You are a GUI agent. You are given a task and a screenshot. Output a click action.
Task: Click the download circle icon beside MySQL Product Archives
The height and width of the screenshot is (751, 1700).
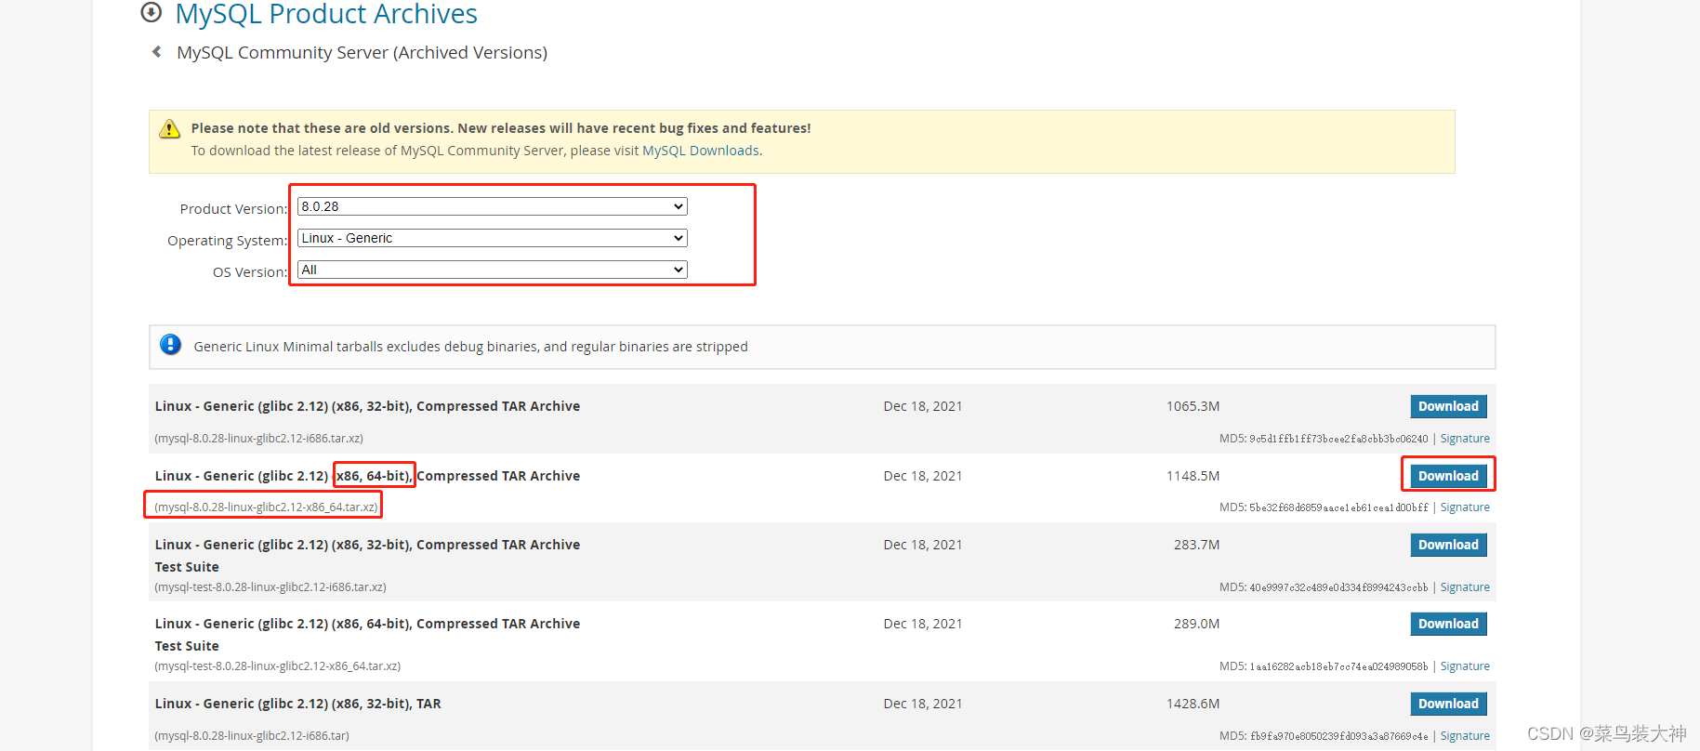(x=151, y=12)
